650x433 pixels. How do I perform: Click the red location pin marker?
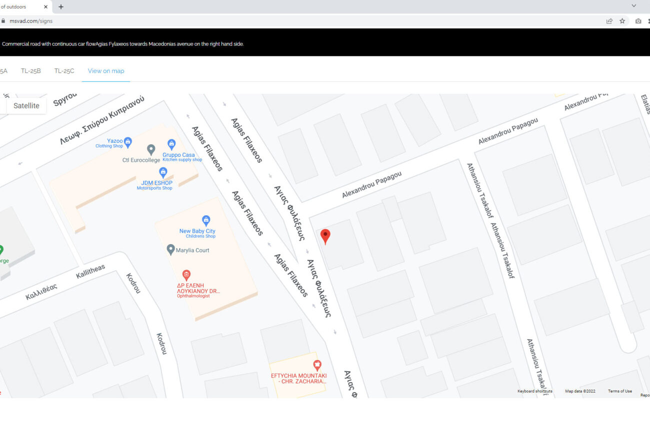325,236
